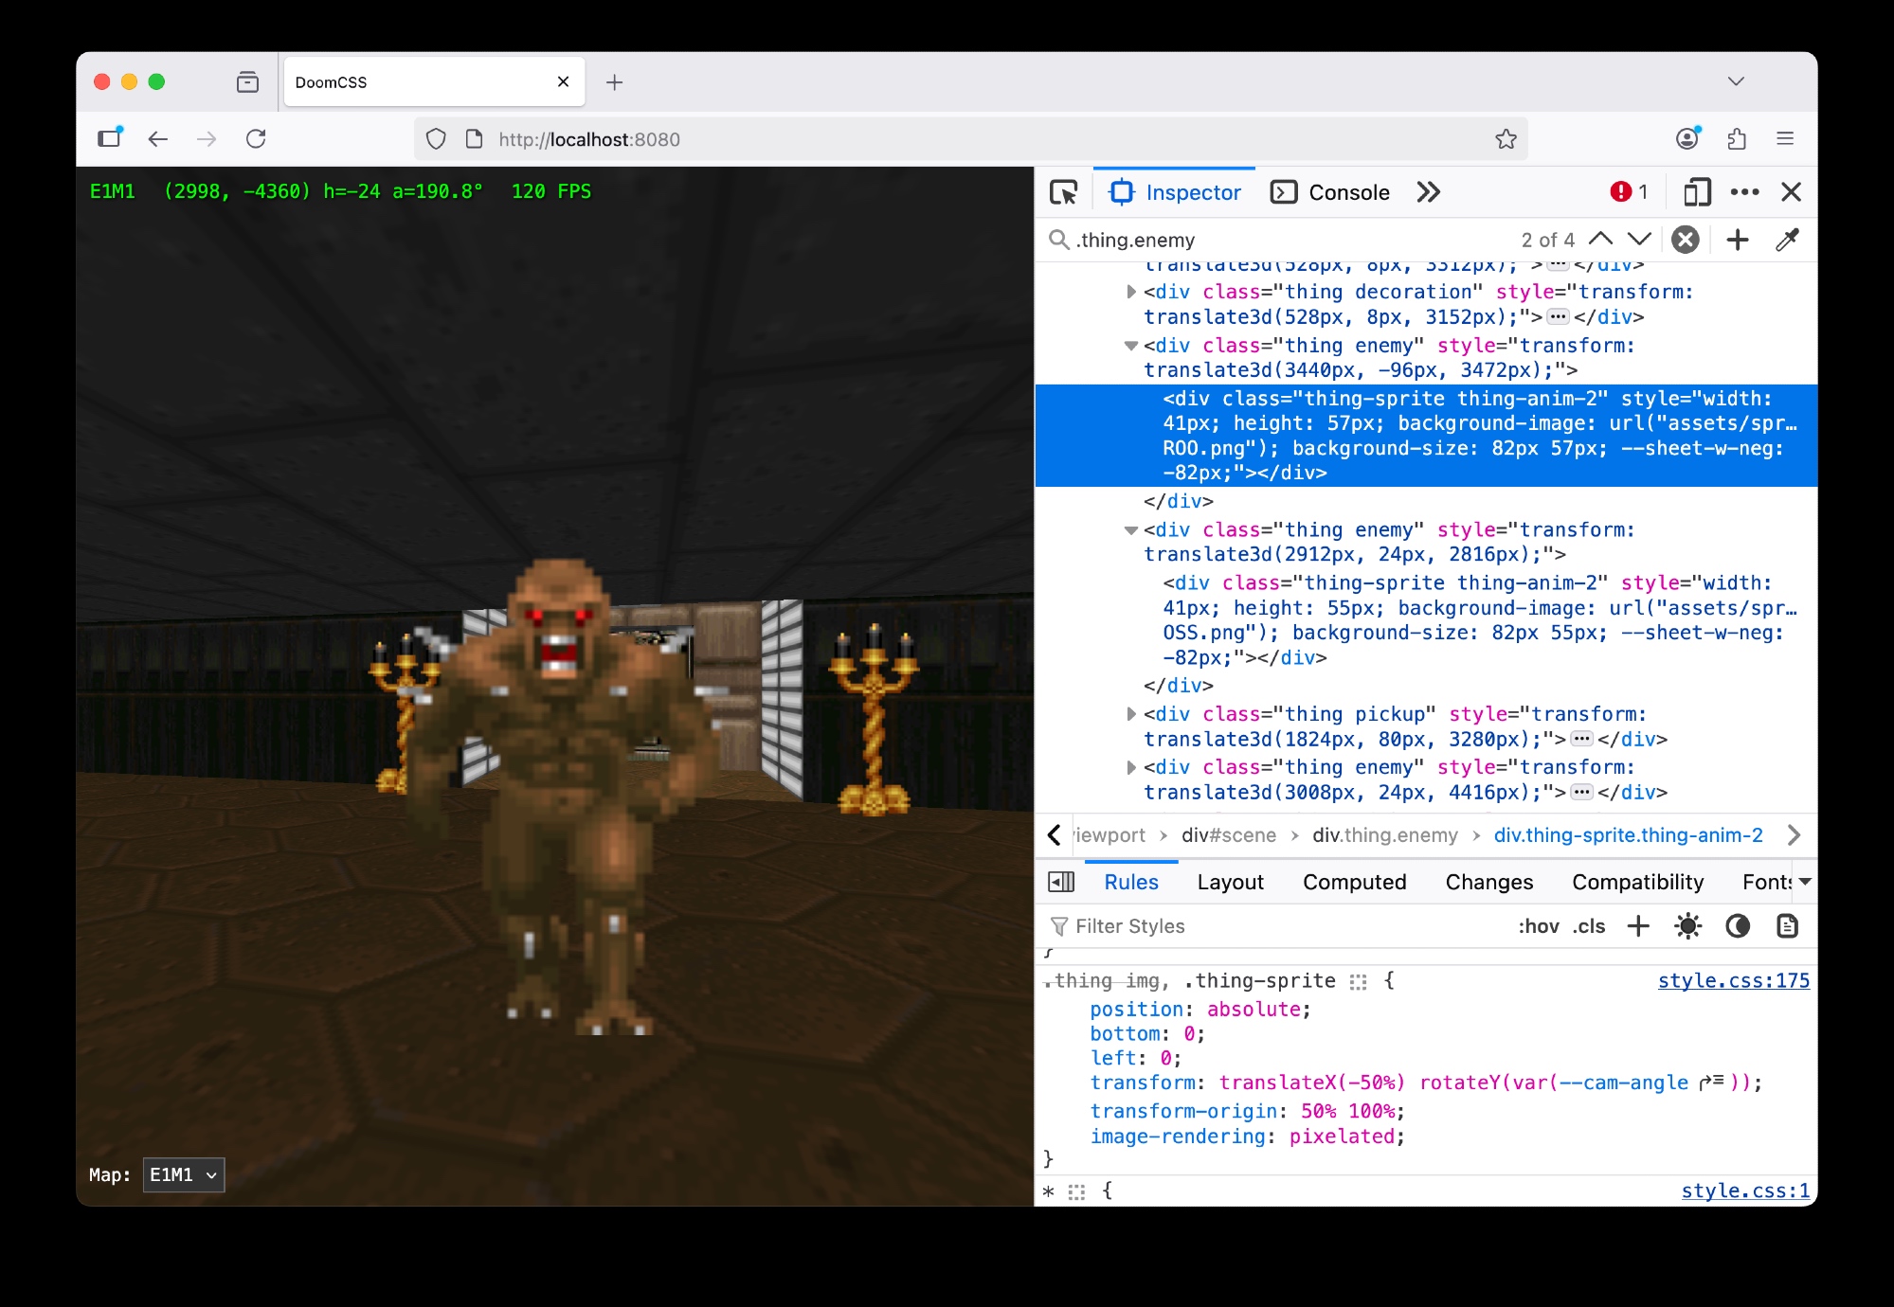
Task: Pick color with eyedropper tool
Action: (1787, 240)
